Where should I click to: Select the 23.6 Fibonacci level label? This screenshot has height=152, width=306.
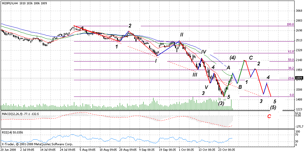(291, 78)
